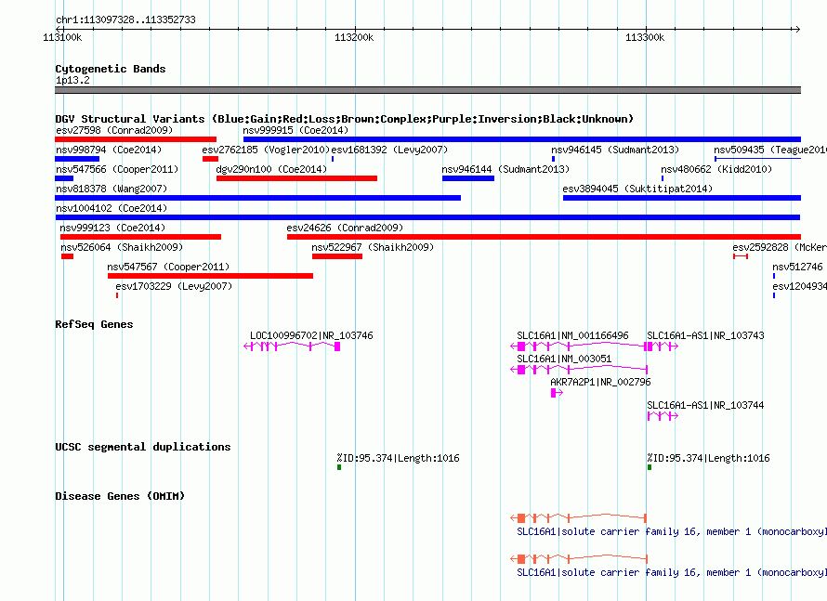Click the dgv290n100 (Coe2014) red loss bar
Screen dimensions: 827x601
[x=297, y=178]
